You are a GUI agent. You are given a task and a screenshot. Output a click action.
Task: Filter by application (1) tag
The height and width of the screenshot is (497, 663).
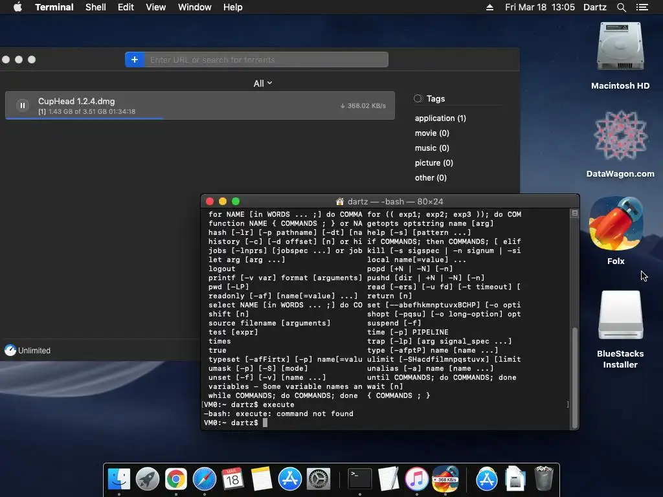tap(440, 118)
